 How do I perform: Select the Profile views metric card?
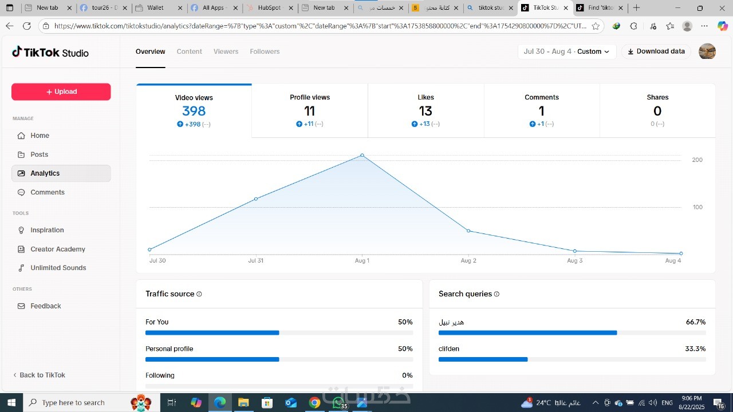point(310,110)
